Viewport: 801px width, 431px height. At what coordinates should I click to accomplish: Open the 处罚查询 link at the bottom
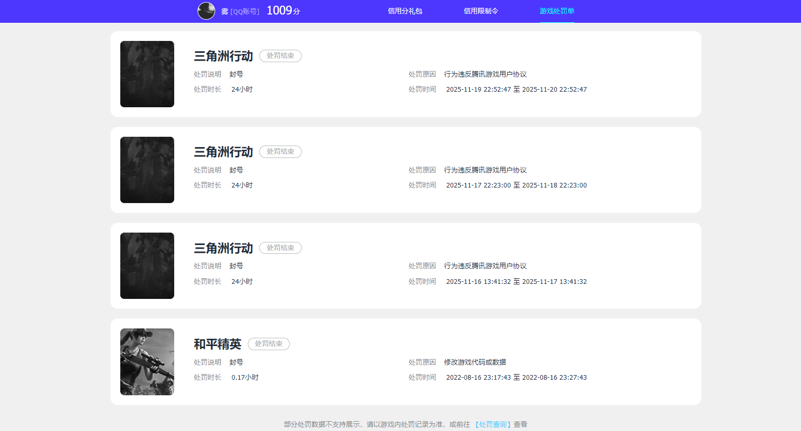pos(493,424)
